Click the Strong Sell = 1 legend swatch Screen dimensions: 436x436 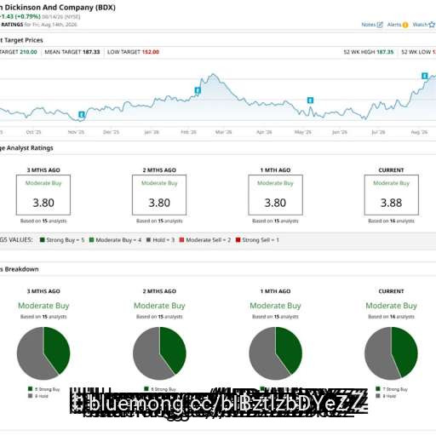tap(238, 240)
